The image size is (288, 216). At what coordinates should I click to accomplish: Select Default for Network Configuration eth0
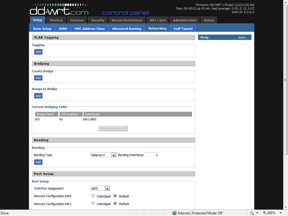click(x=115, y=196)
